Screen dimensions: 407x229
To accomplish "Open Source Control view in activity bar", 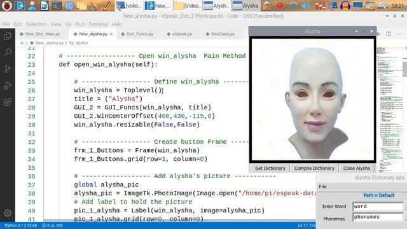I will click(x=8, y=69).
